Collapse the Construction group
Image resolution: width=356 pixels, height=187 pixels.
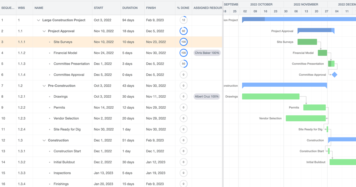coord(44,140)
